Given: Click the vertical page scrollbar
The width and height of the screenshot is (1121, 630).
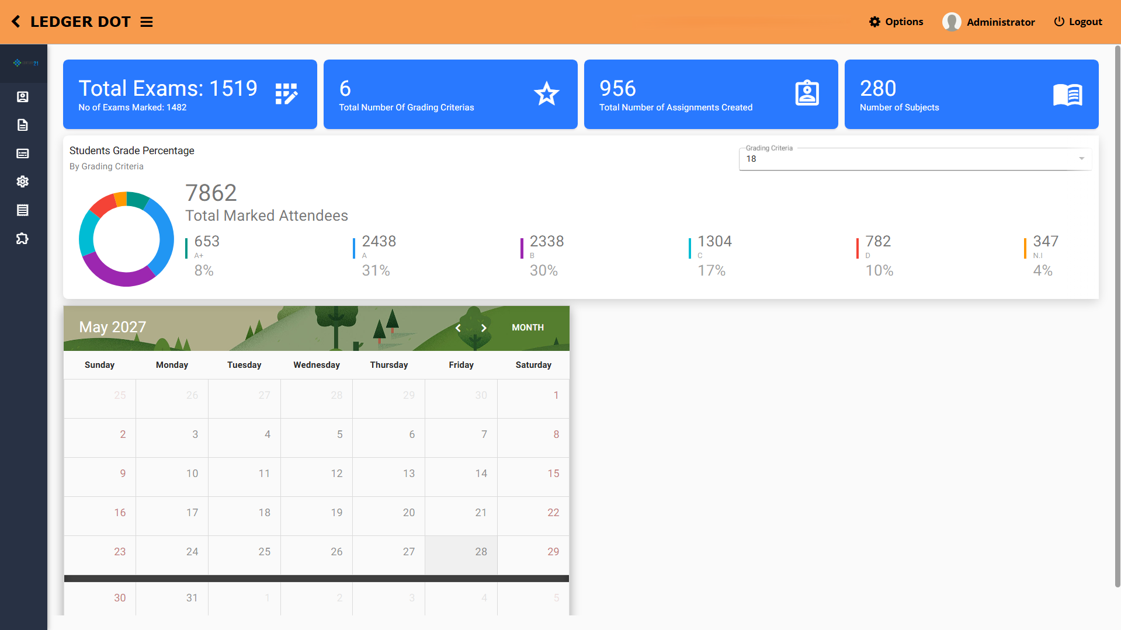Looking at the screenshot, I should click(1117, 315).
